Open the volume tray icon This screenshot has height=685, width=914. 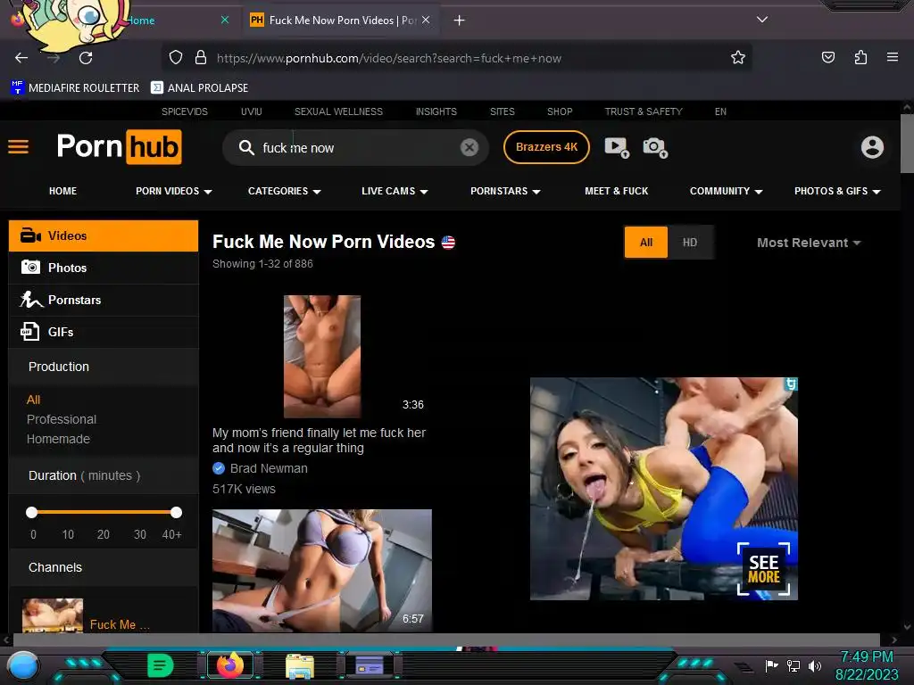[x=814, y=665]
